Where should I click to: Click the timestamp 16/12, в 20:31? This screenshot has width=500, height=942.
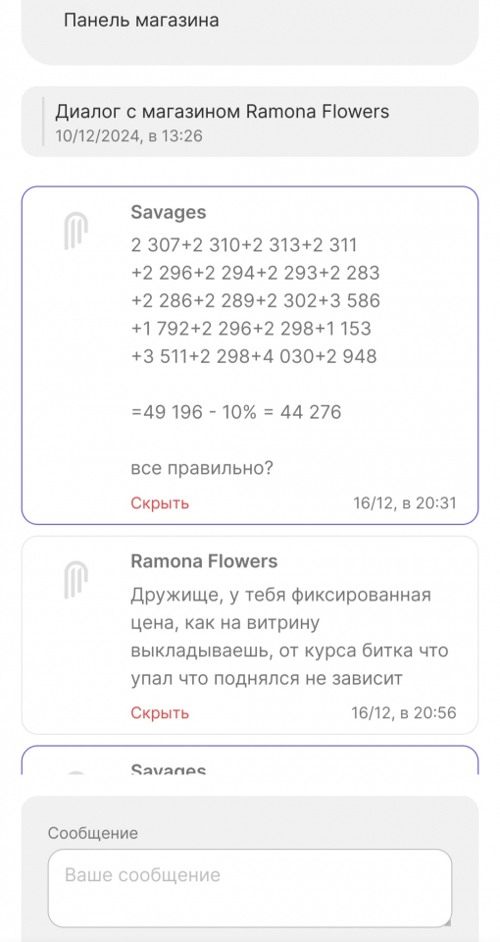click(405, 502)
